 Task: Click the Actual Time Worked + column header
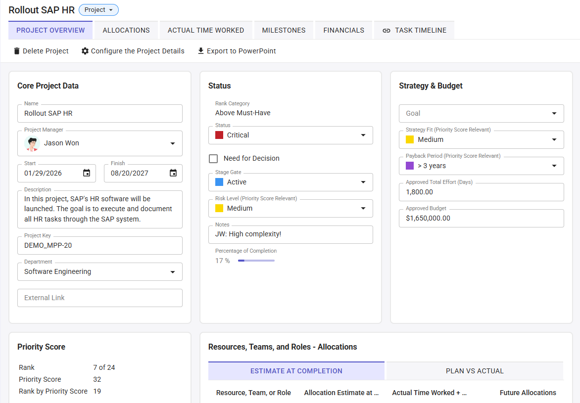430,393
